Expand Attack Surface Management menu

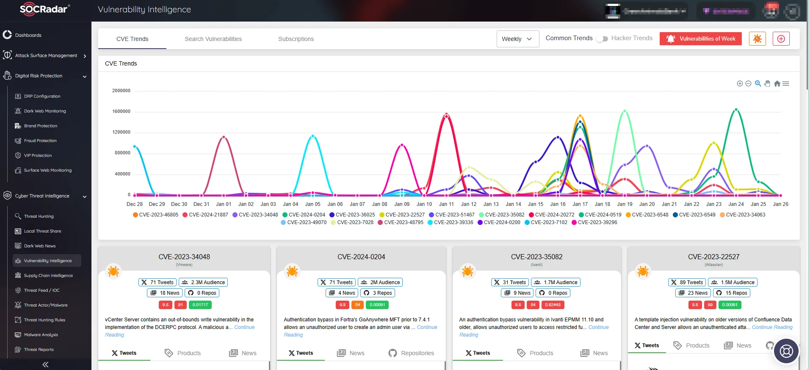point(46,55)
